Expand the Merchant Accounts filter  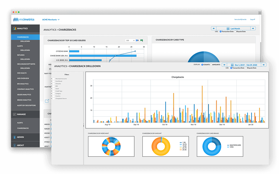[52, 79]
